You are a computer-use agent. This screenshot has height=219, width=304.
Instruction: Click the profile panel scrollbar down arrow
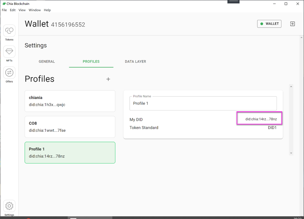291,153
